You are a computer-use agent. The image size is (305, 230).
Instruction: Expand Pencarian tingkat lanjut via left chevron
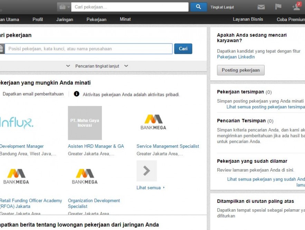[68, 66]
